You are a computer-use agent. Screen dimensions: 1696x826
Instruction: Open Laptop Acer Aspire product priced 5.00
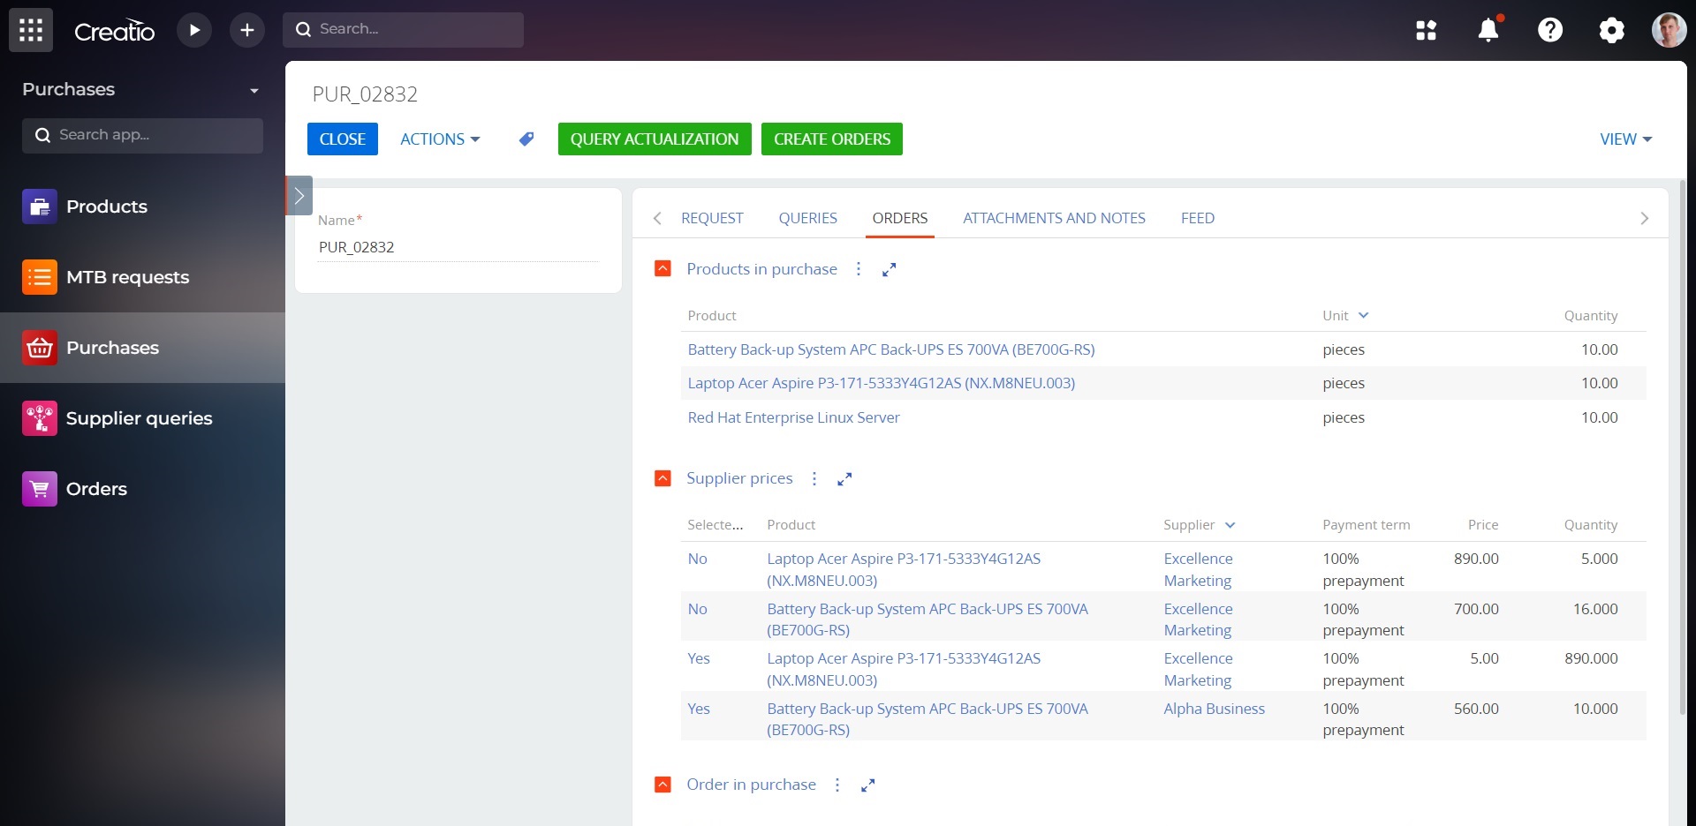pos(904,669)
